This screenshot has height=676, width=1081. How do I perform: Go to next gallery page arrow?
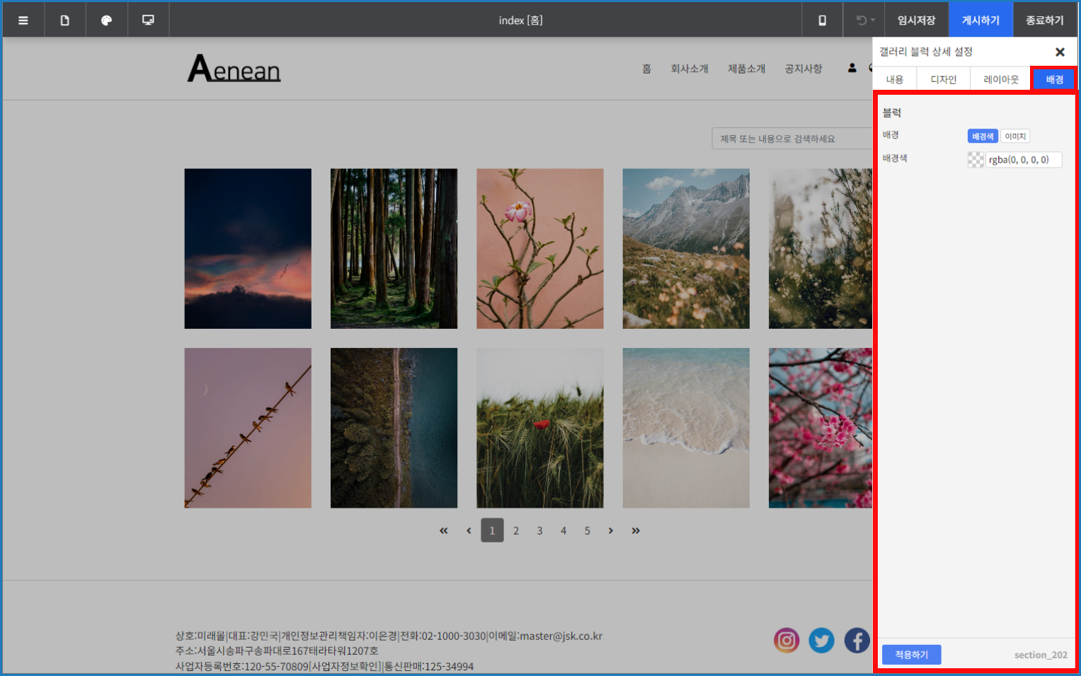[611, 530]
